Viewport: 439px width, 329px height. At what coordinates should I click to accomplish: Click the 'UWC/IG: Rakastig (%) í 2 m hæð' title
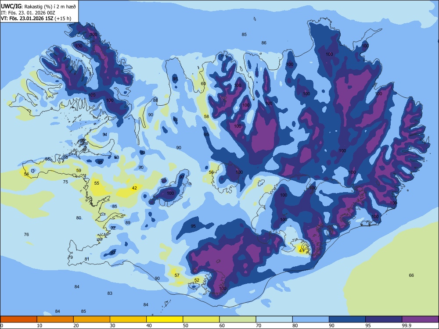[38, 6]
